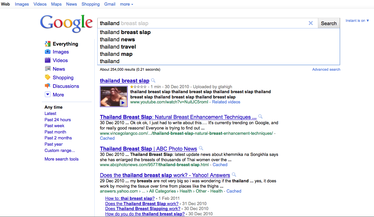Filter results by Latest
Image resolution: width=374 pixels, height=217 pixels.
[x=50, y=114]
